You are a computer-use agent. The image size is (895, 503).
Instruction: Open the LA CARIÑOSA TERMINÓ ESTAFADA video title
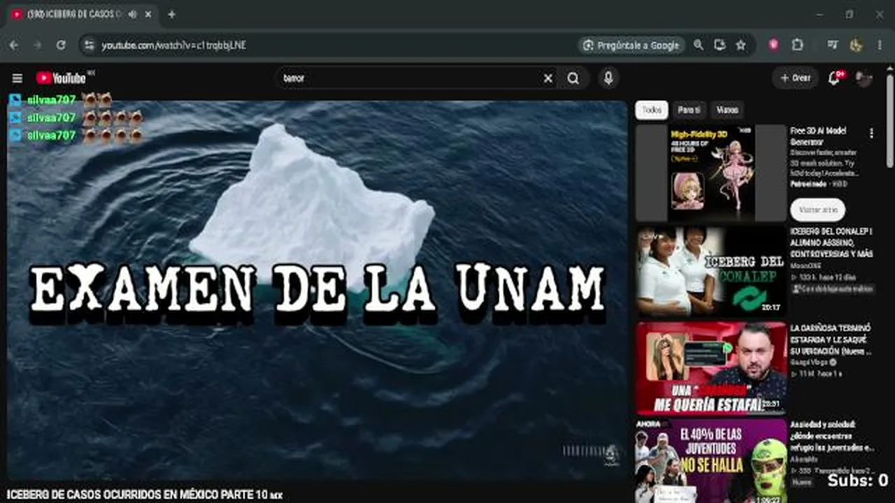click(831, 339)
